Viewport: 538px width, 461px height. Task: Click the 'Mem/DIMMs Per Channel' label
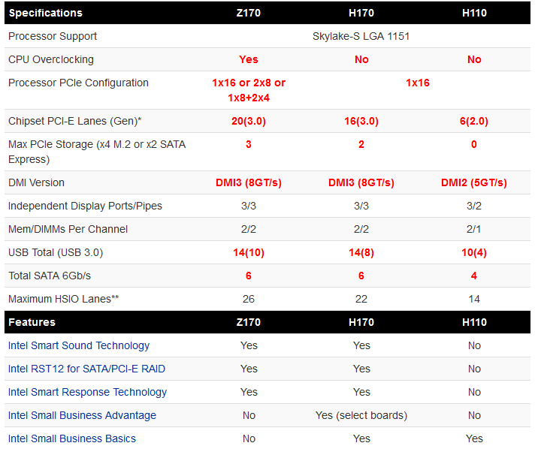(68, 229)
